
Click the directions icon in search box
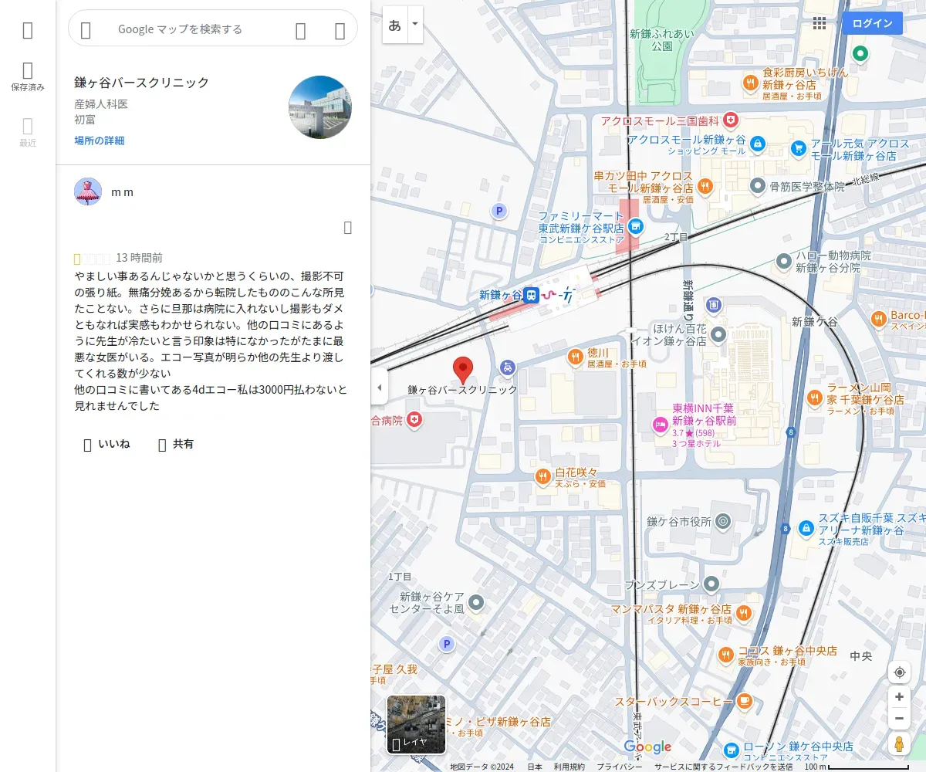(x=340, y=30)
